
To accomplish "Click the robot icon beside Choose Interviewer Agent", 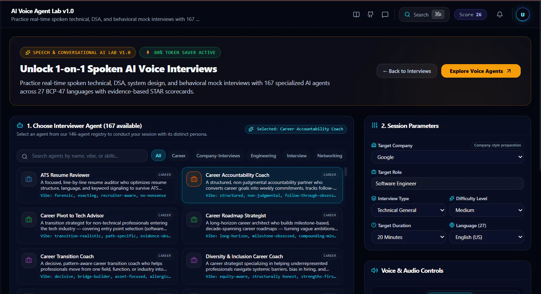I will click(x=20, y=126).
